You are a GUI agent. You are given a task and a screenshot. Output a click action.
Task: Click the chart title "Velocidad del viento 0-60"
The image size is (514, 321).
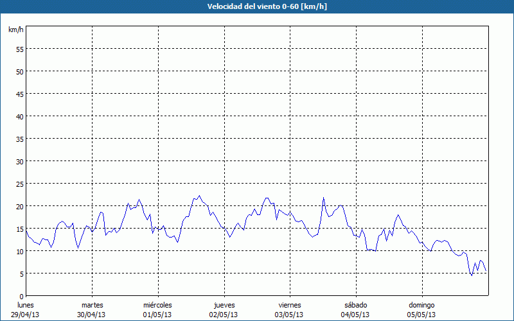[x=257, y=7]
